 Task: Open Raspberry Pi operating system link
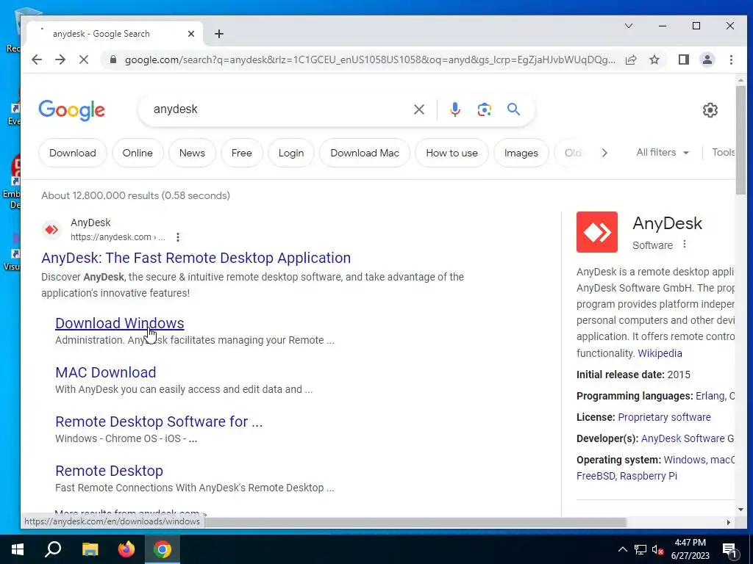coord(649,476)
